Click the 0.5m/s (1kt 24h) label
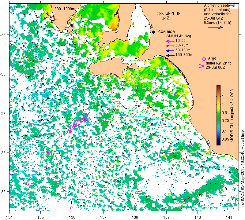 point(217,23)
